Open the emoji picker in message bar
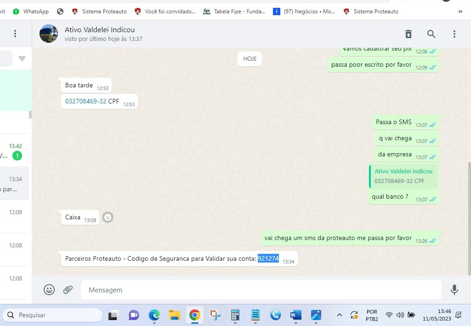The image size is (471, 326). point(49,290)
